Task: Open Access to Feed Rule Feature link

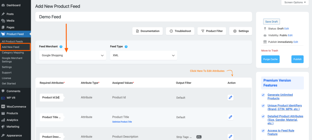Action: 281,132
